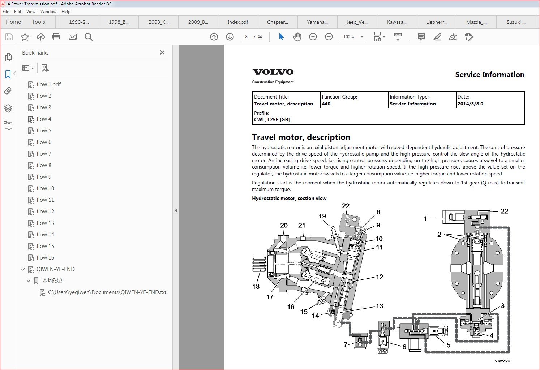Go to previous page arrow
Viewport: 540px width, 370px height.
214,37
